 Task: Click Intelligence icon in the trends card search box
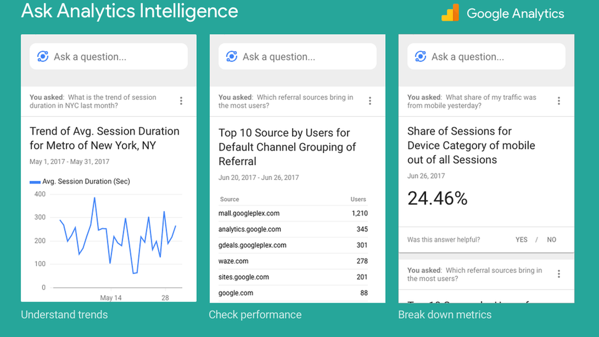pos(43,56)
